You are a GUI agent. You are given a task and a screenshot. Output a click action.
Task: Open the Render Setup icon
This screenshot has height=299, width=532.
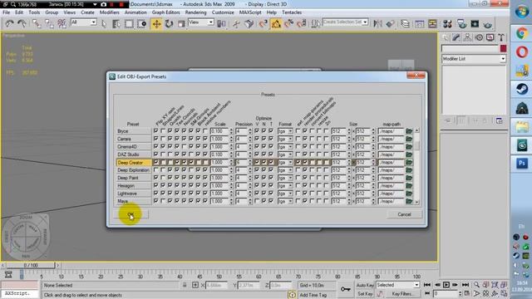point(462,23)
